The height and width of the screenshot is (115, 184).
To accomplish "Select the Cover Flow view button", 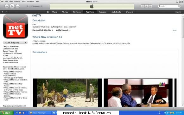I will click(150, 6).
